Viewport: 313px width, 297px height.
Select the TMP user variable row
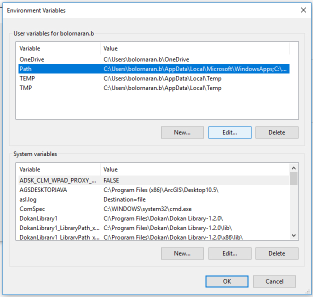pos(154,88)
